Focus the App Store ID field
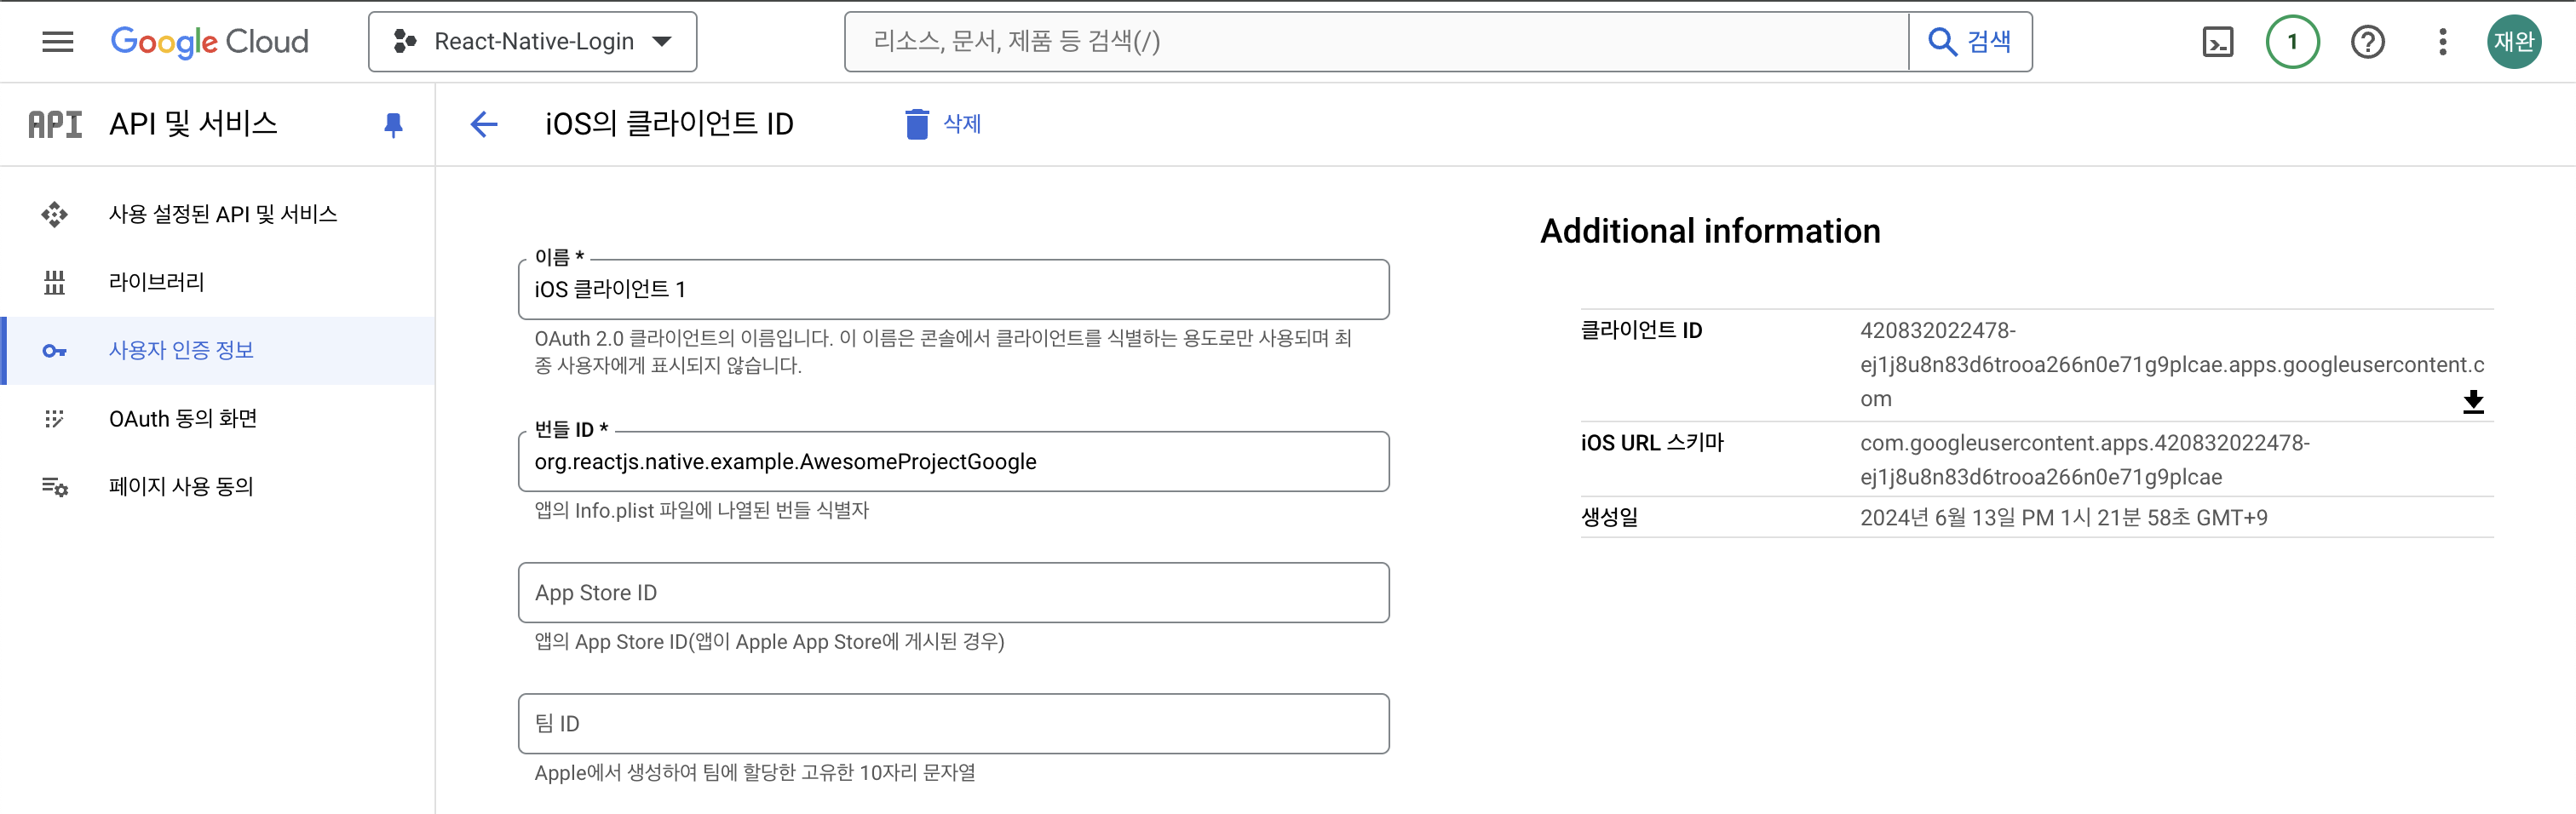 [x=953, y=592]
